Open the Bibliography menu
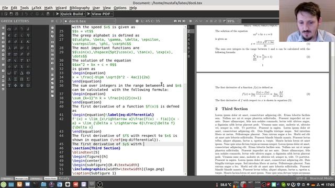 [x=80, y=8]
